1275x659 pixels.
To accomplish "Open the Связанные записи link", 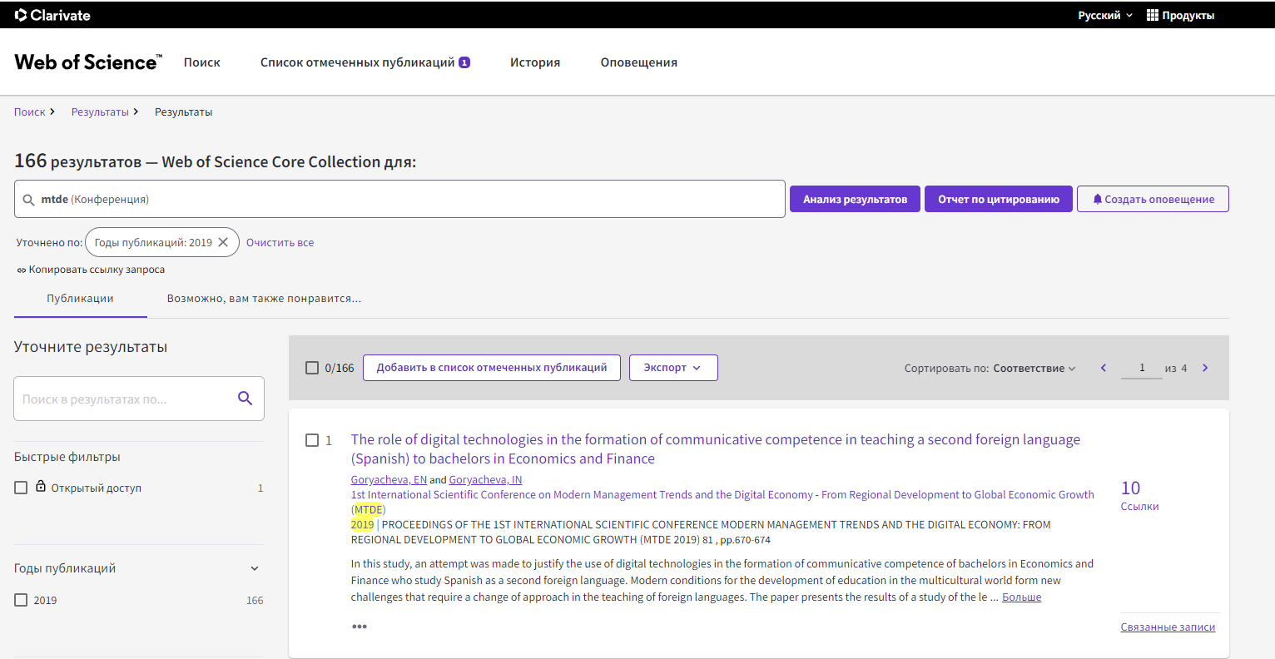I will [x=1168, y=627].
